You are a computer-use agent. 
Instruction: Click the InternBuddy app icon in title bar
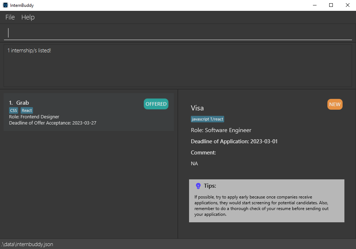5,5
